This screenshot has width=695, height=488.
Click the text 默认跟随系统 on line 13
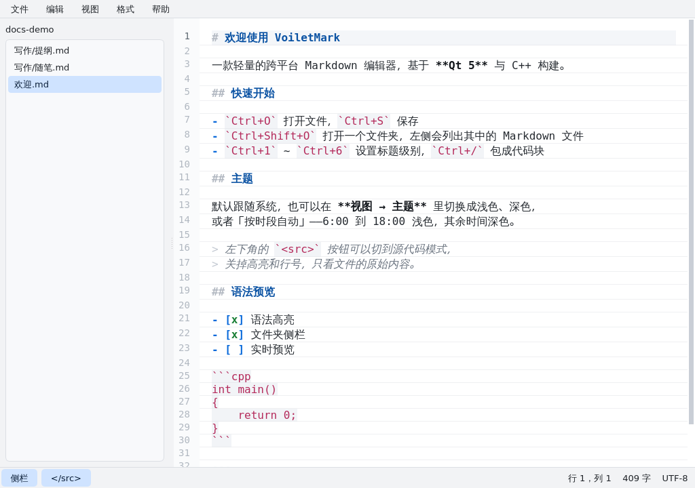pyautogui.click(x=244, y=207)
